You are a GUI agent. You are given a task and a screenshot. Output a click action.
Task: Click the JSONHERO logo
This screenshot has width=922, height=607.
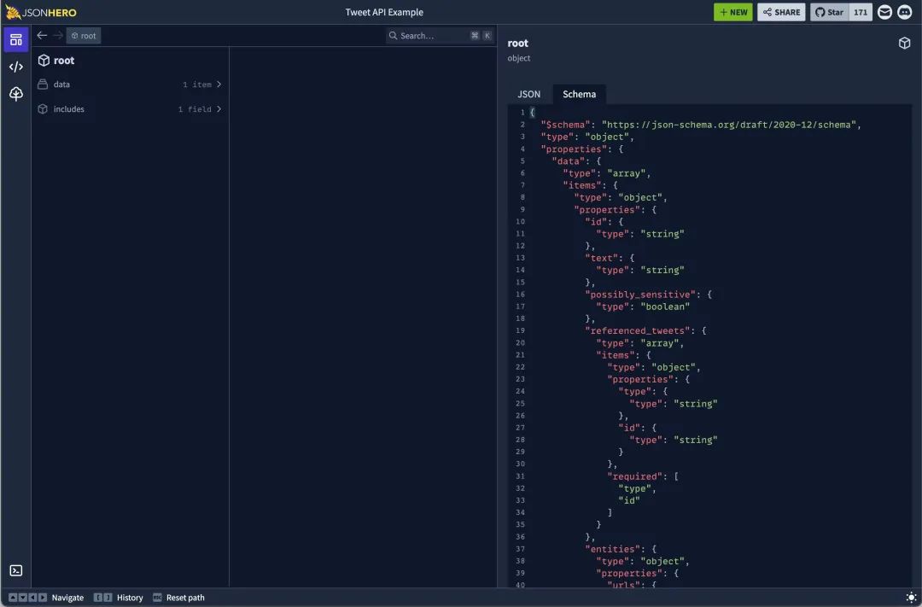[40, 12]
